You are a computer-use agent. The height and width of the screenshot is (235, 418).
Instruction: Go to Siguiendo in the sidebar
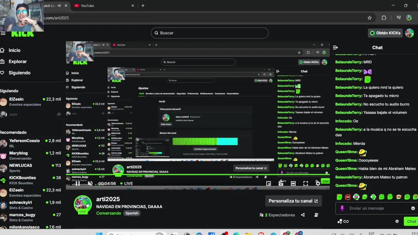[x=20, y=73]
